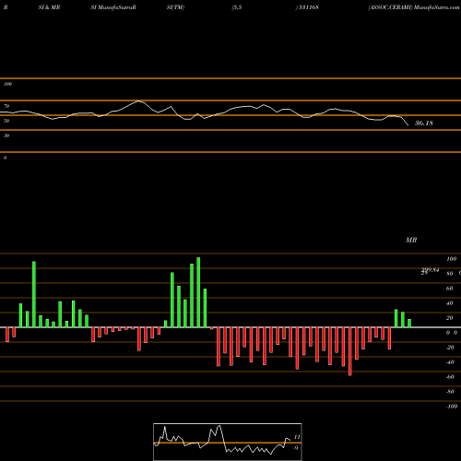Click the lowest red MR bar
The height and width of the screenshot is (461, 461).
click(x=349, y=351)
